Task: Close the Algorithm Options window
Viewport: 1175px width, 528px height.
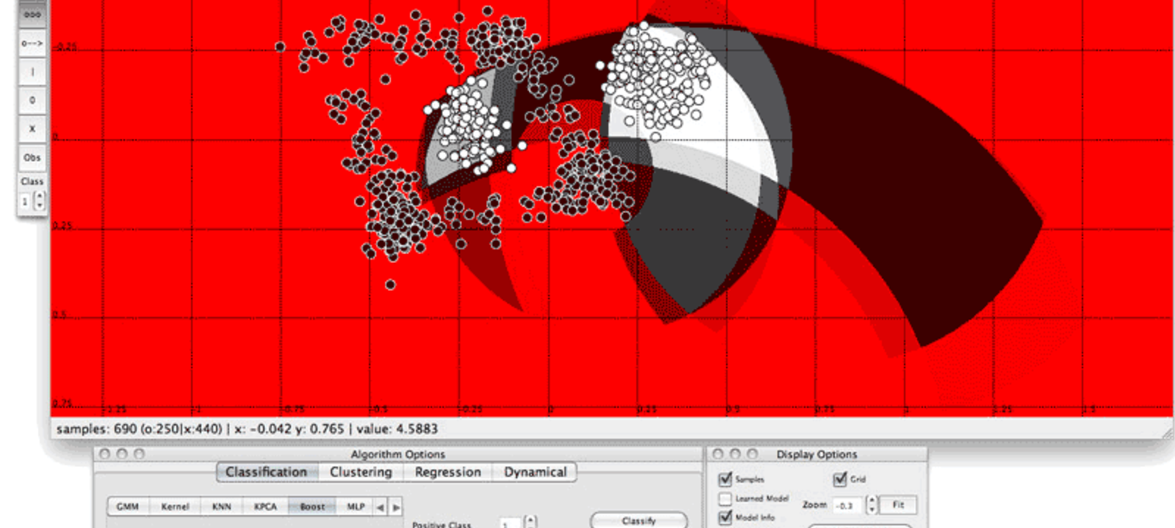Action: (105, 454)
